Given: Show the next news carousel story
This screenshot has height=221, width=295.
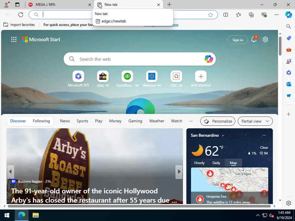Looking at the screenshot, I should [x=179, y=172].
